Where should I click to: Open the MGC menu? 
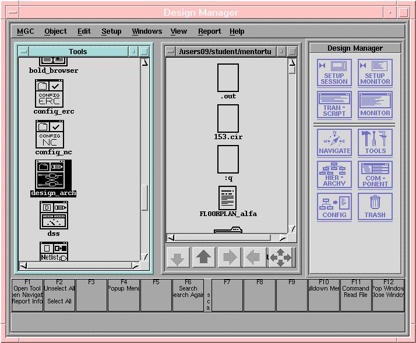26,31
